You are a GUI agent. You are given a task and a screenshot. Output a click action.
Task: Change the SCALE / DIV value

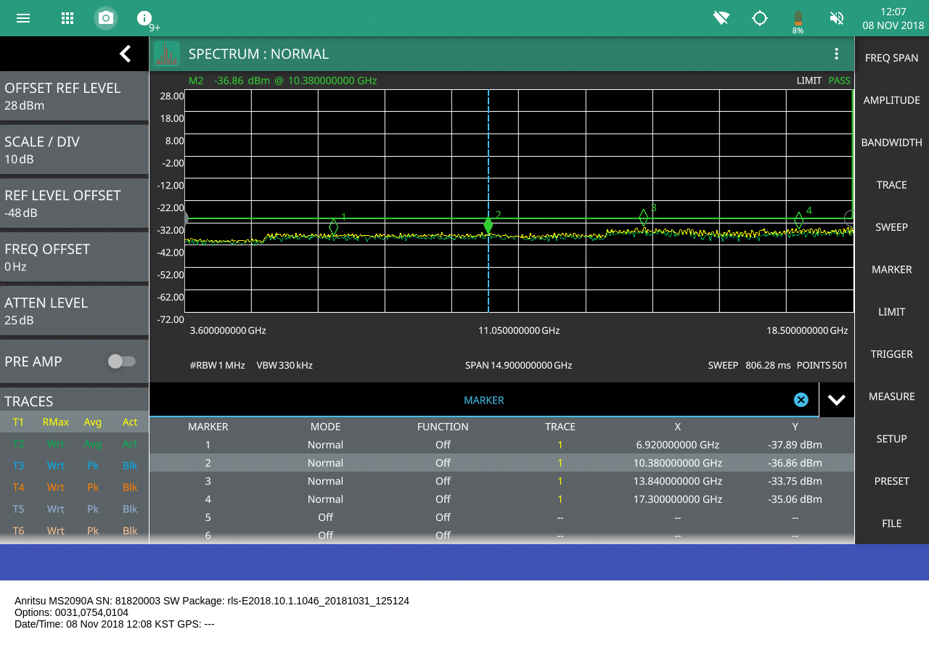coord(75,149)
